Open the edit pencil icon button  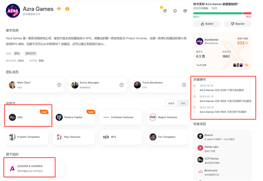[x=165, y=11]
